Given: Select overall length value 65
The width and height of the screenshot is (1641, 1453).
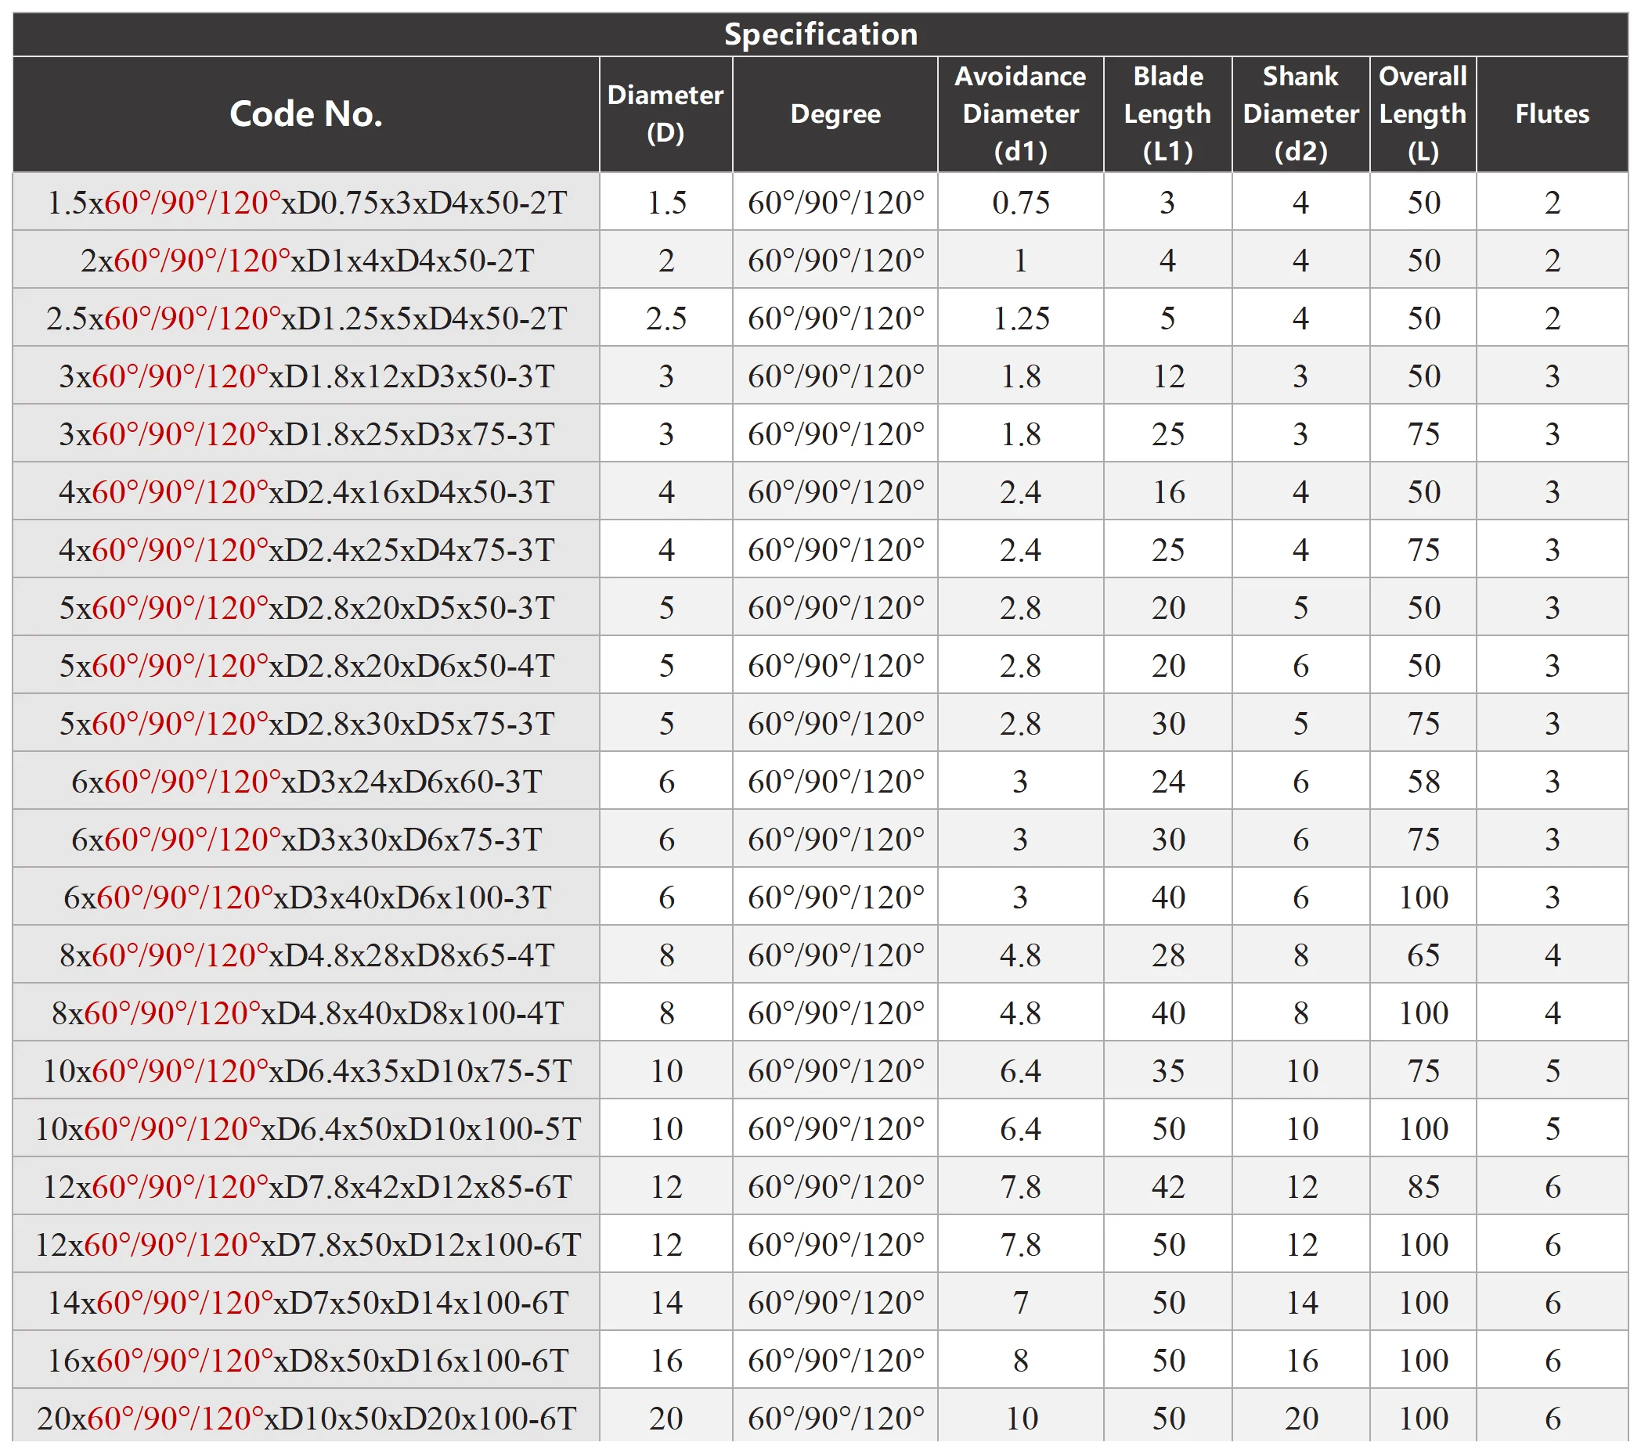Looking at the screenshot, I should click(1423, 955).
